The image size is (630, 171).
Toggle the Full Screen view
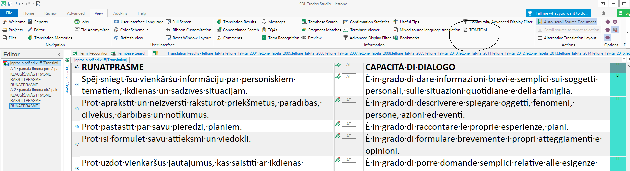pyautogui.click(x=181, y=22)
